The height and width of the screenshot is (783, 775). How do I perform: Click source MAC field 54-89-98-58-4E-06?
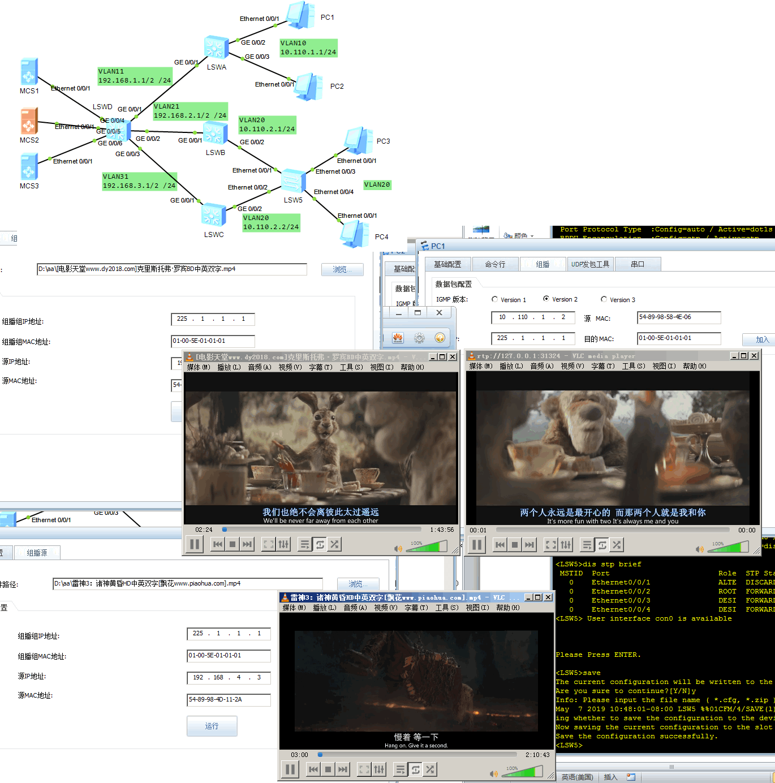coord(679,317)
